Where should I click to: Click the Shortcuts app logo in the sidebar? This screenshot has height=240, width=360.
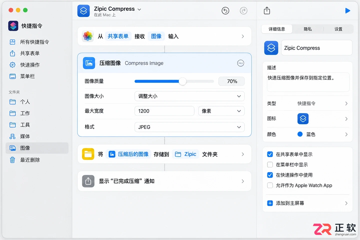[x=13, y=26]
